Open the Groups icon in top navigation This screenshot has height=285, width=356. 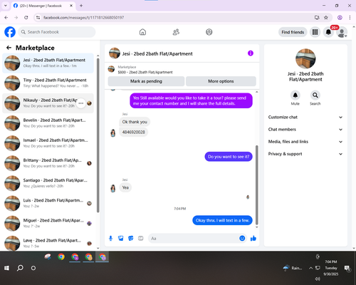(209, 32)
